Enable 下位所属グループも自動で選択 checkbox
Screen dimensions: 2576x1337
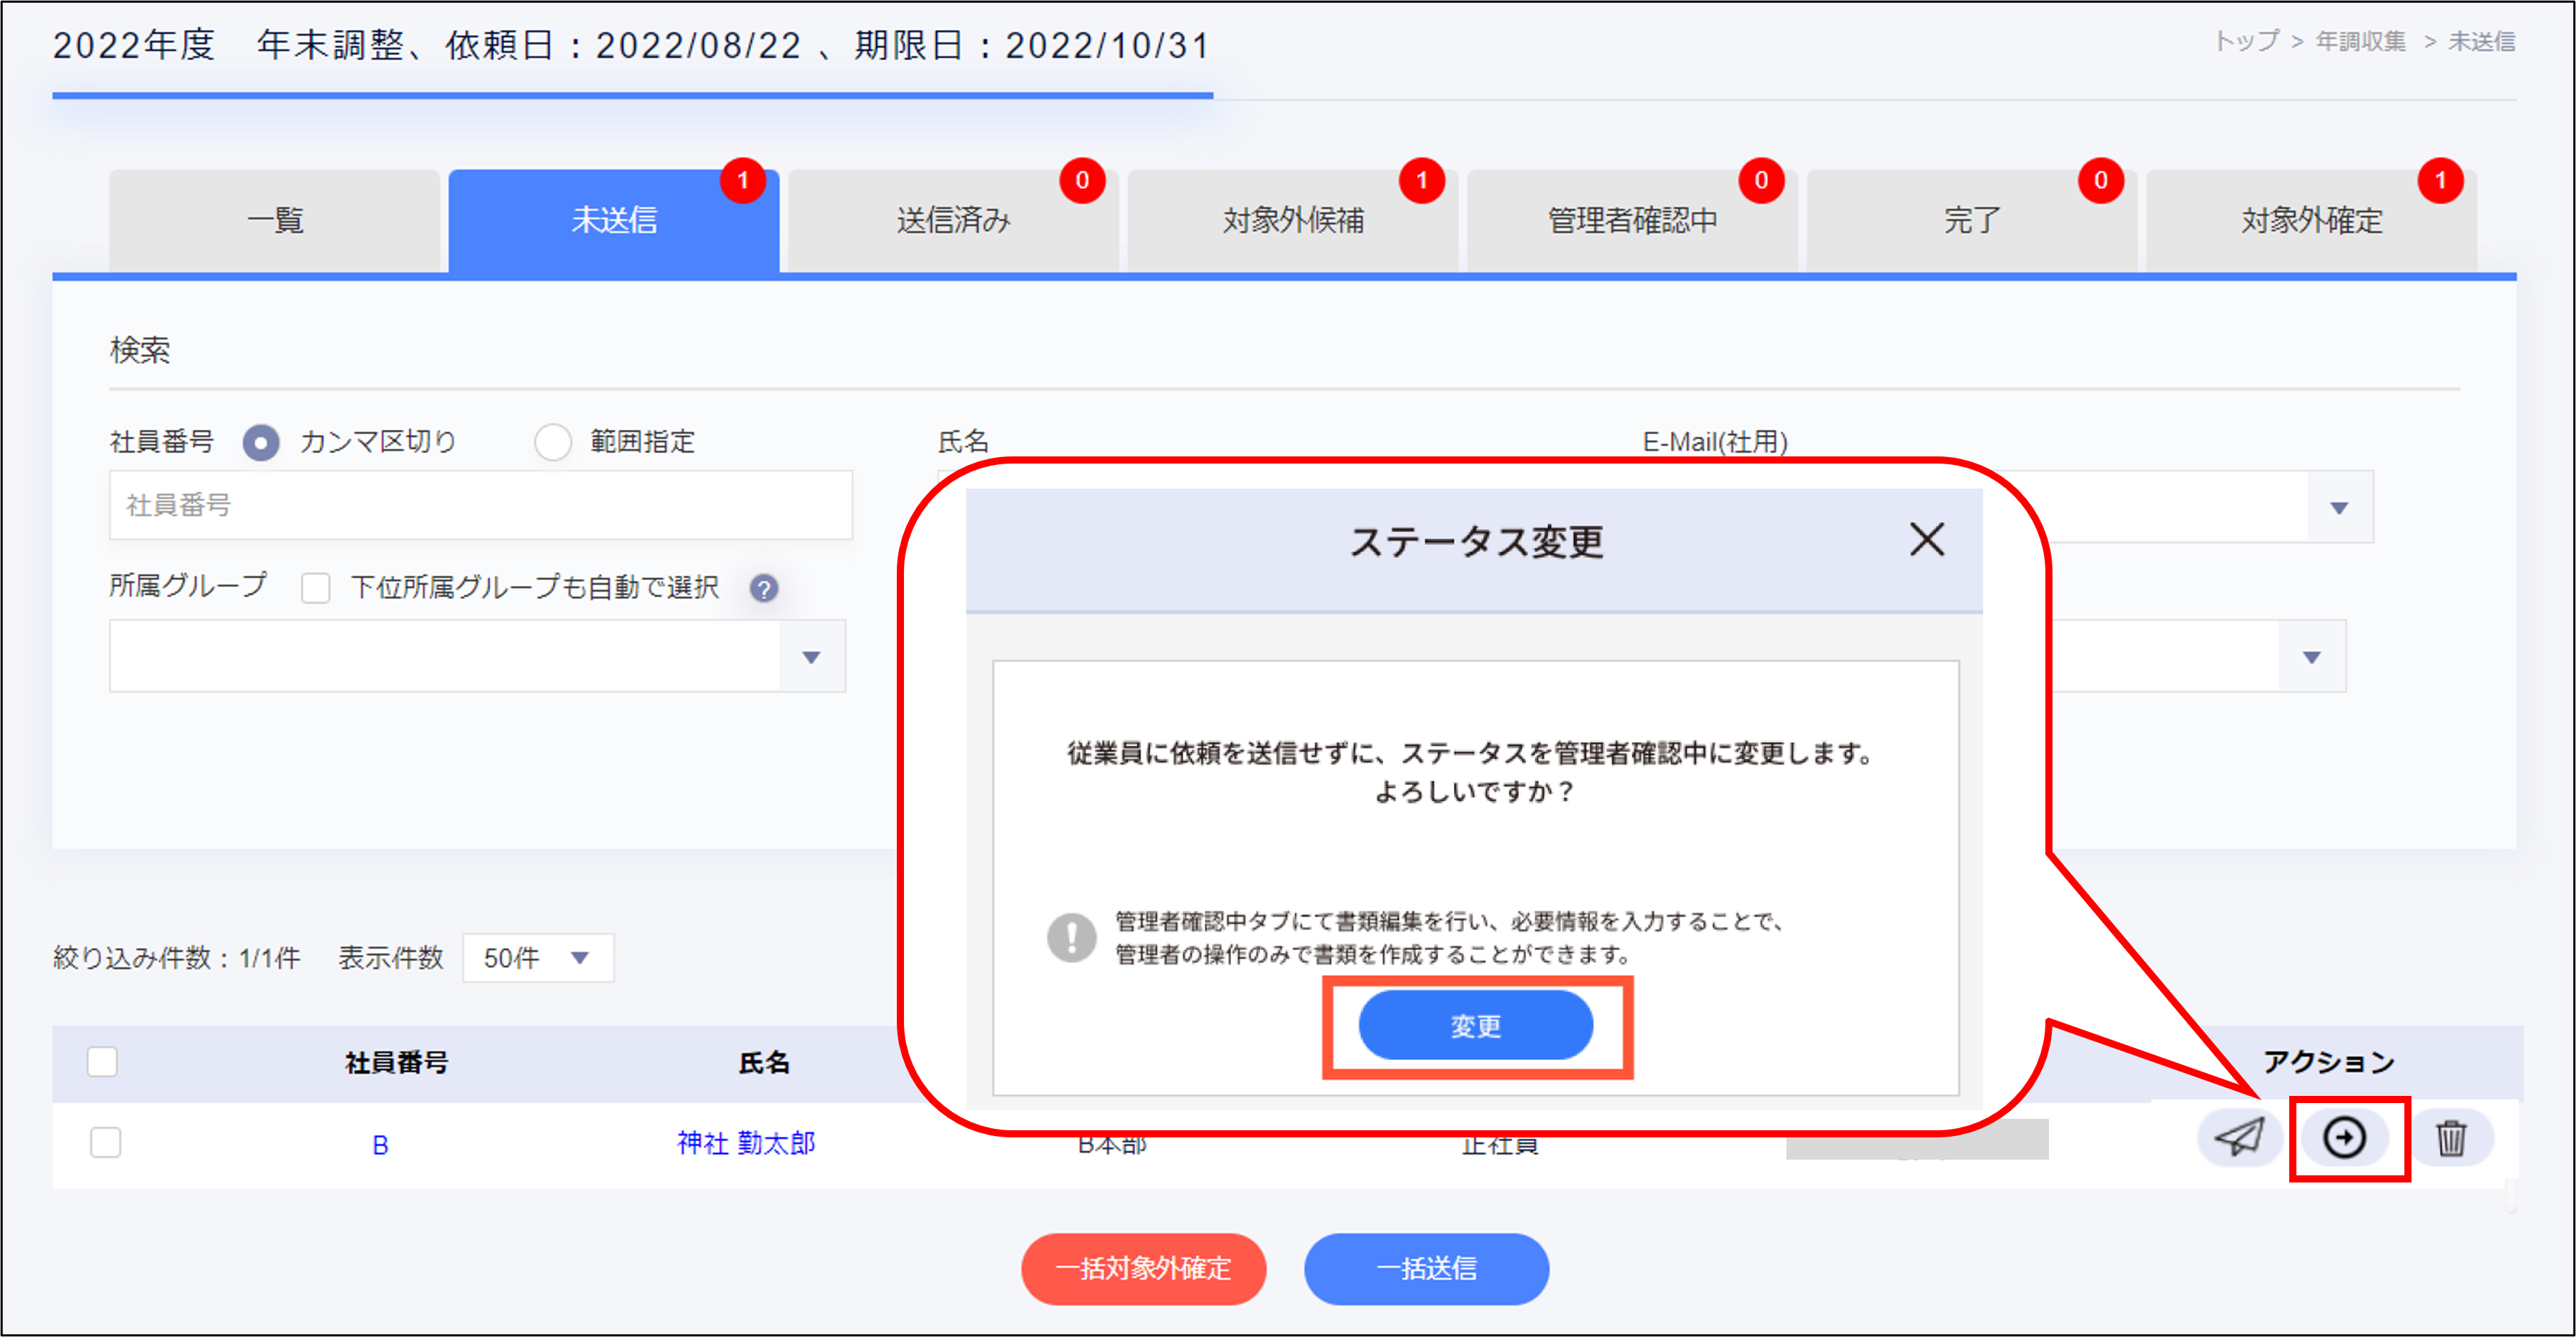click(x=316, y=588)
